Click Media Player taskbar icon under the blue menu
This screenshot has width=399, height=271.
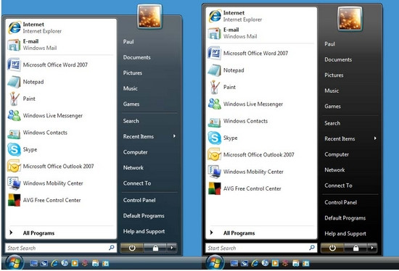(x=75, y=263)
